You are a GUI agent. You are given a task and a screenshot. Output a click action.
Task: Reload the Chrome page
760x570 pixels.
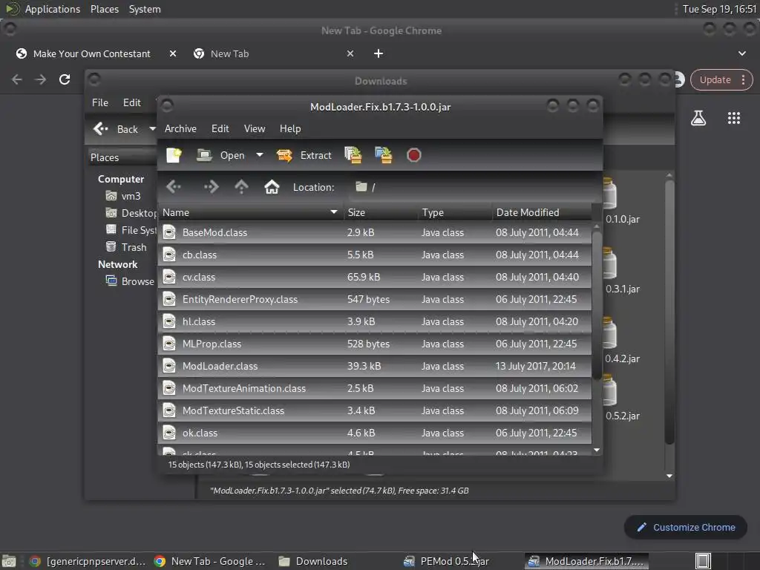pos(65,79)
